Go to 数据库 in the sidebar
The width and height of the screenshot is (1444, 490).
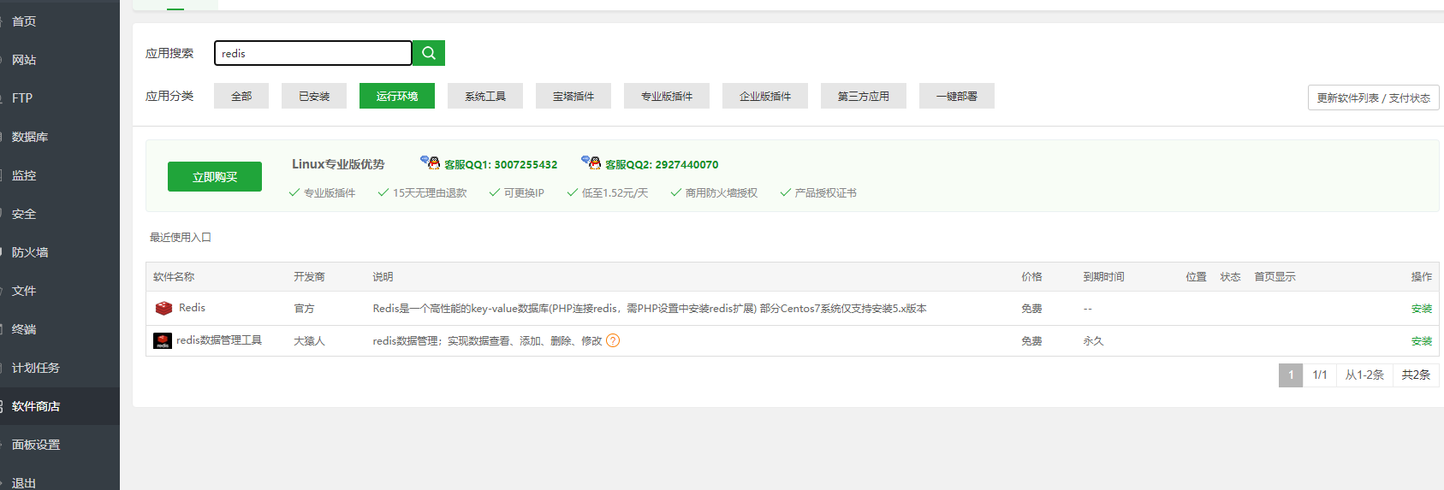30,137
